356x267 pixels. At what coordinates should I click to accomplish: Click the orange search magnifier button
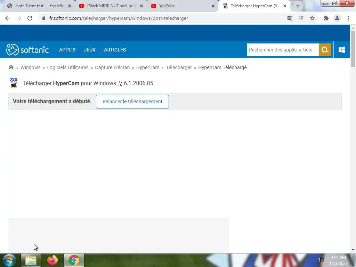[x=325, y=50]
